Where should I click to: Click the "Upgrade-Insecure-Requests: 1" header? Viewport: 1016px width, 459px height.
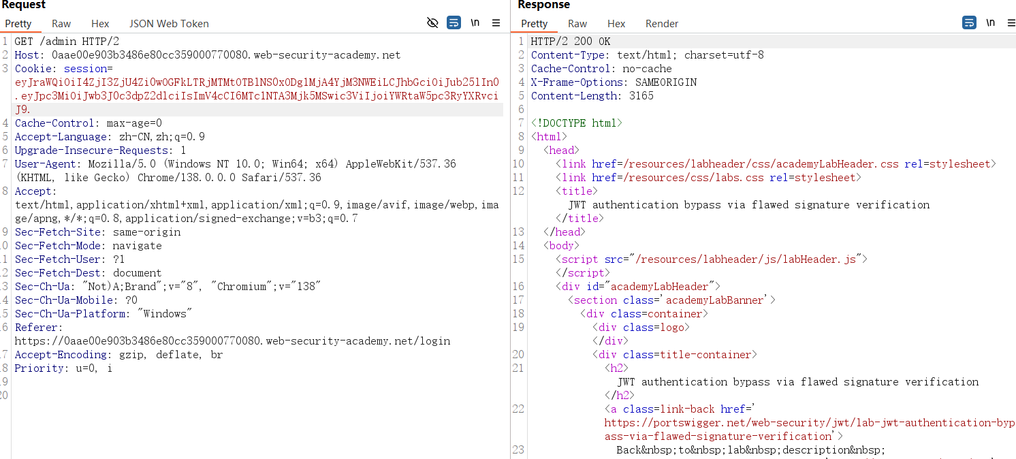pos(101,151)
